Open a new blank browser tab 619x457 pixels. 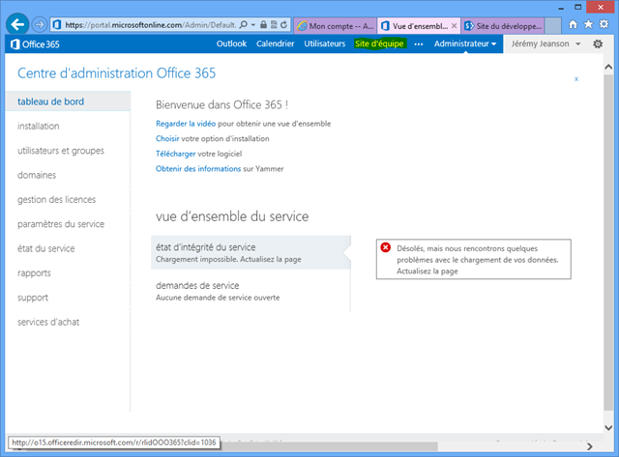coord(552,26)
